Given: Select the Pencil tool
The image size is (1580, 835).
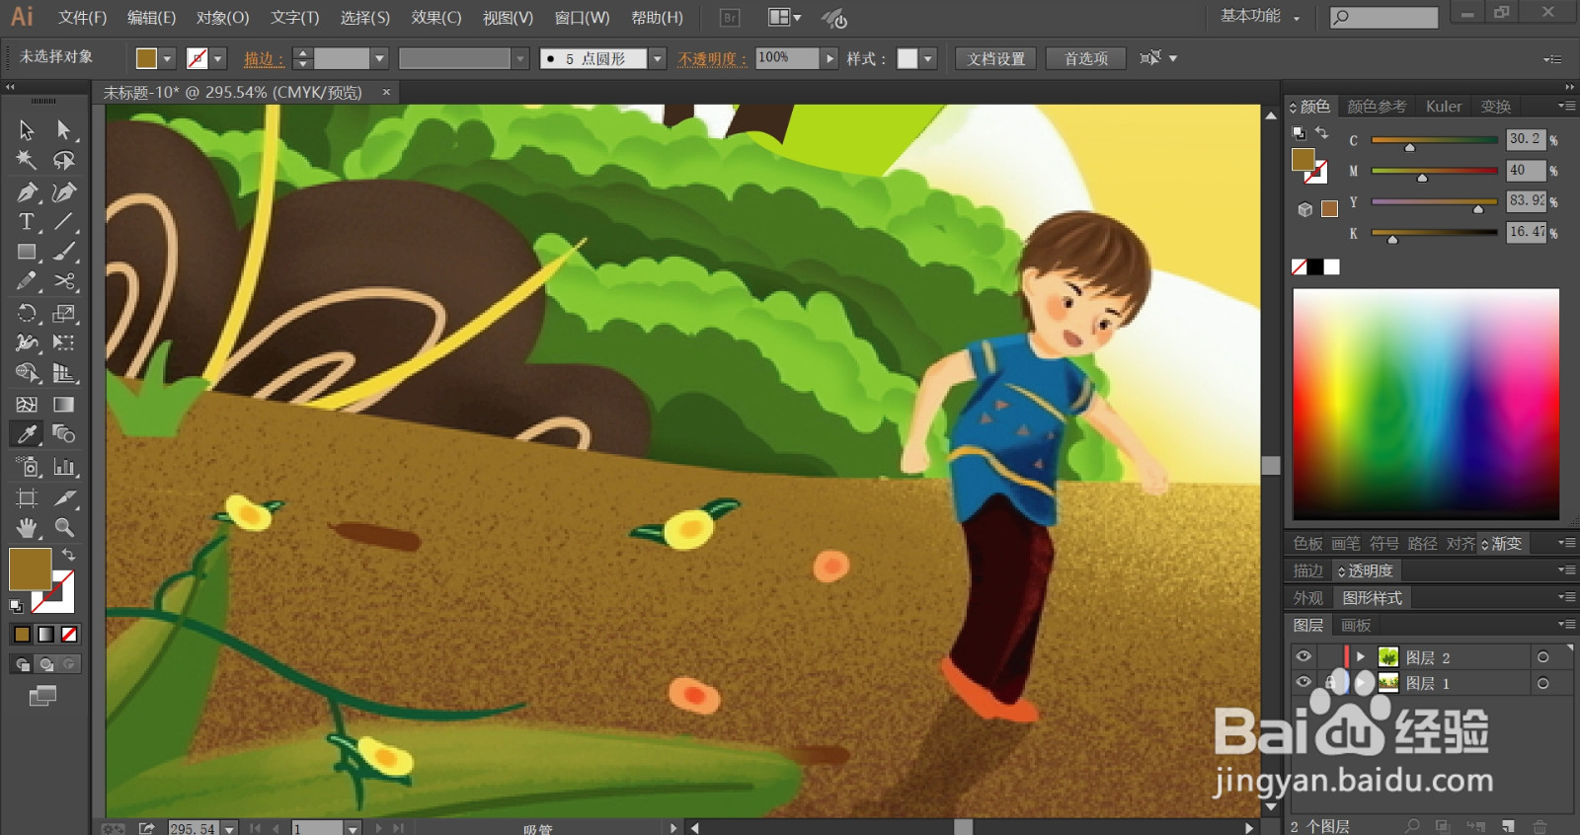Looking at the screenshot, I should click(27, 282).
